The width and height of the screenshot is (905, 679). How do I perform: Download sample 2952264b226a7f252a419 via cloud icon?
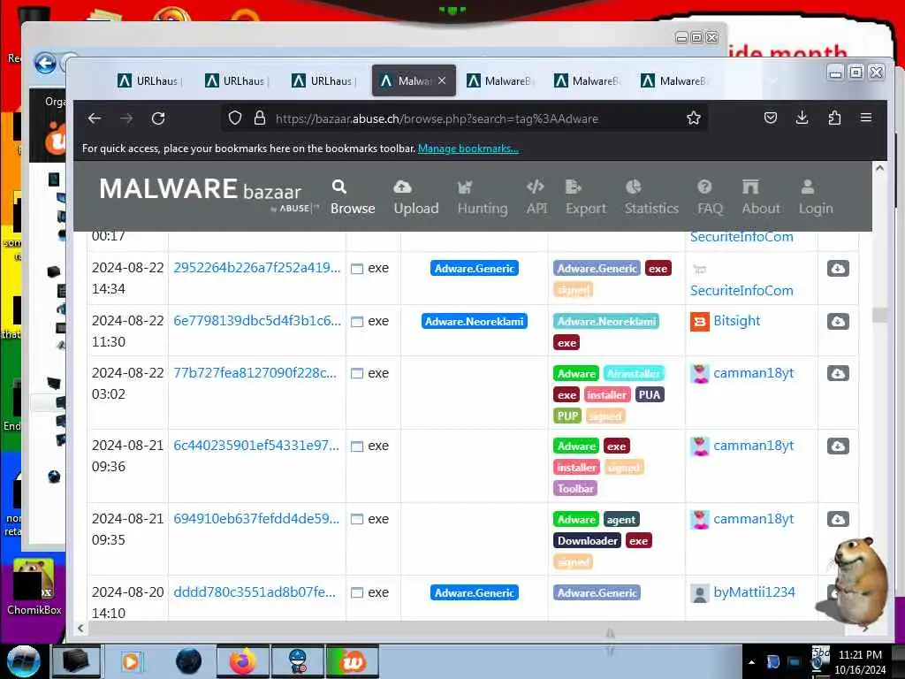(838, 269)
